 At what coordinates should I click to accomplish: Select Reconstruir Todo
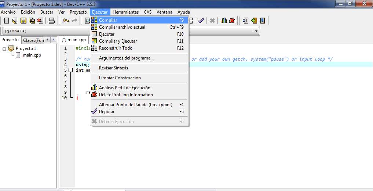139,48
